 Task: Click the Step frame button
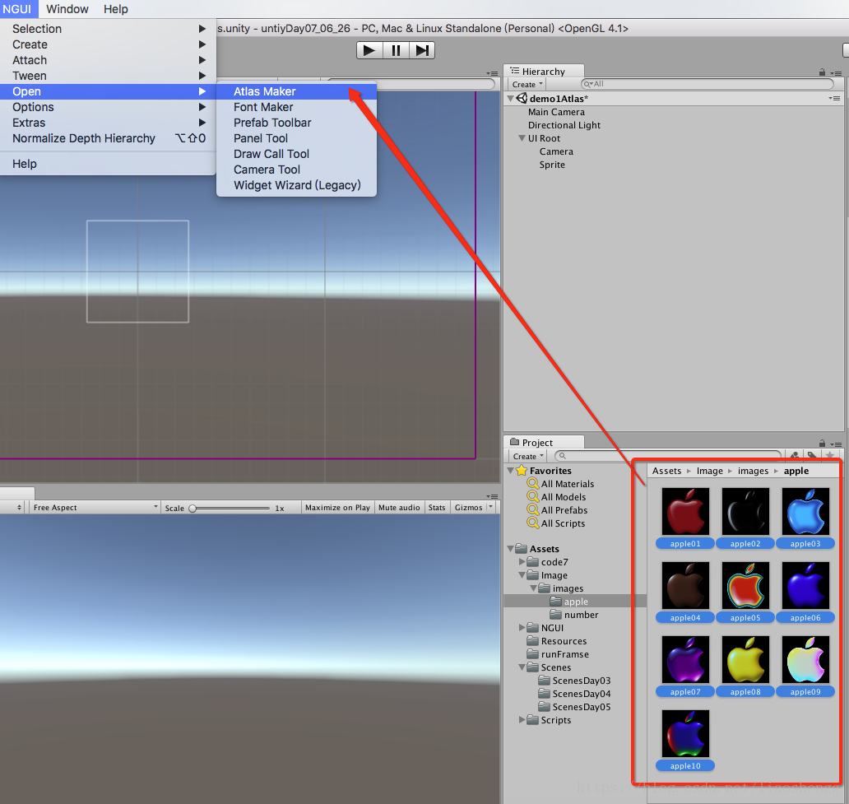[x=422, y=50]
